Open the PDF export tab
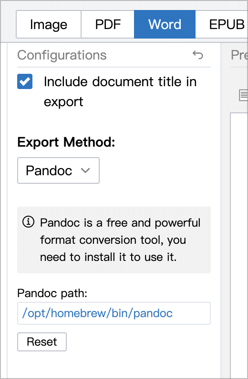The image size is (248, 379). tap(108, 24)
